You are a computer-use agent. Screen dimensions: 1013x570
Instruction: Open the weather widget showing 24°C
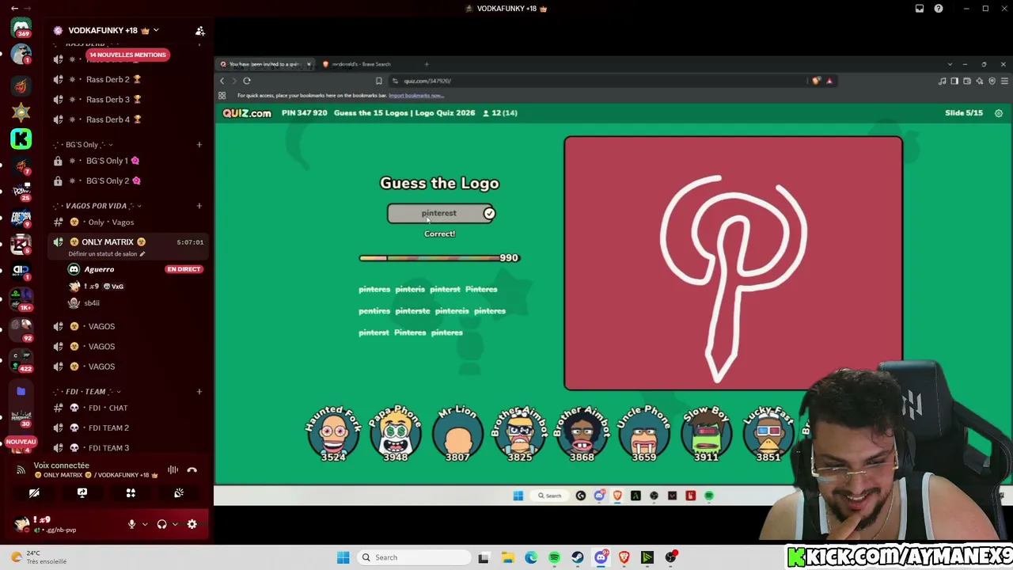click(40, 557)
